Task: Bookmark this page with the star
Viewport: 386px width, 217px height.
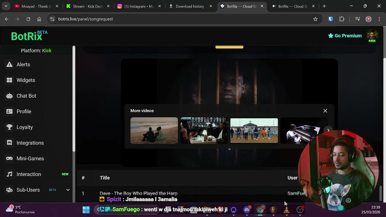Action: [x=315, y=19]
